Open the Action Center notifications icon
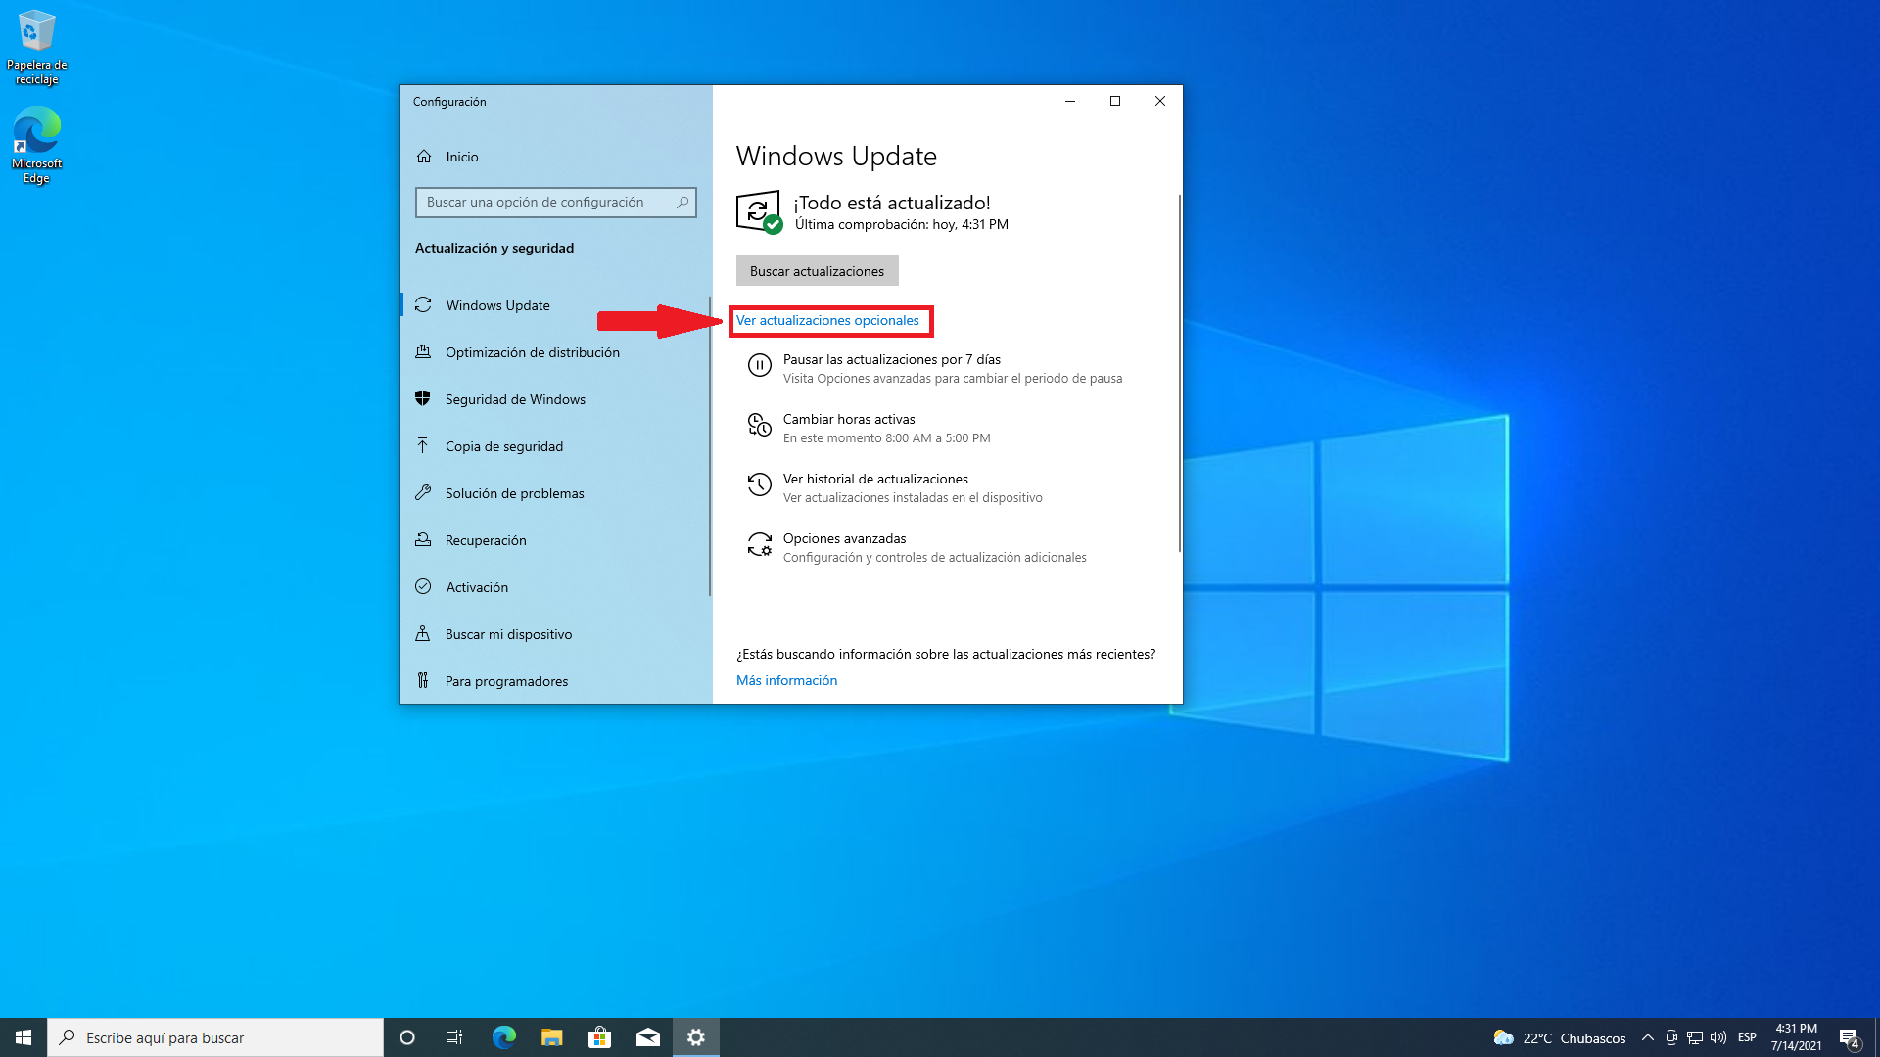 point(1849,1037)
